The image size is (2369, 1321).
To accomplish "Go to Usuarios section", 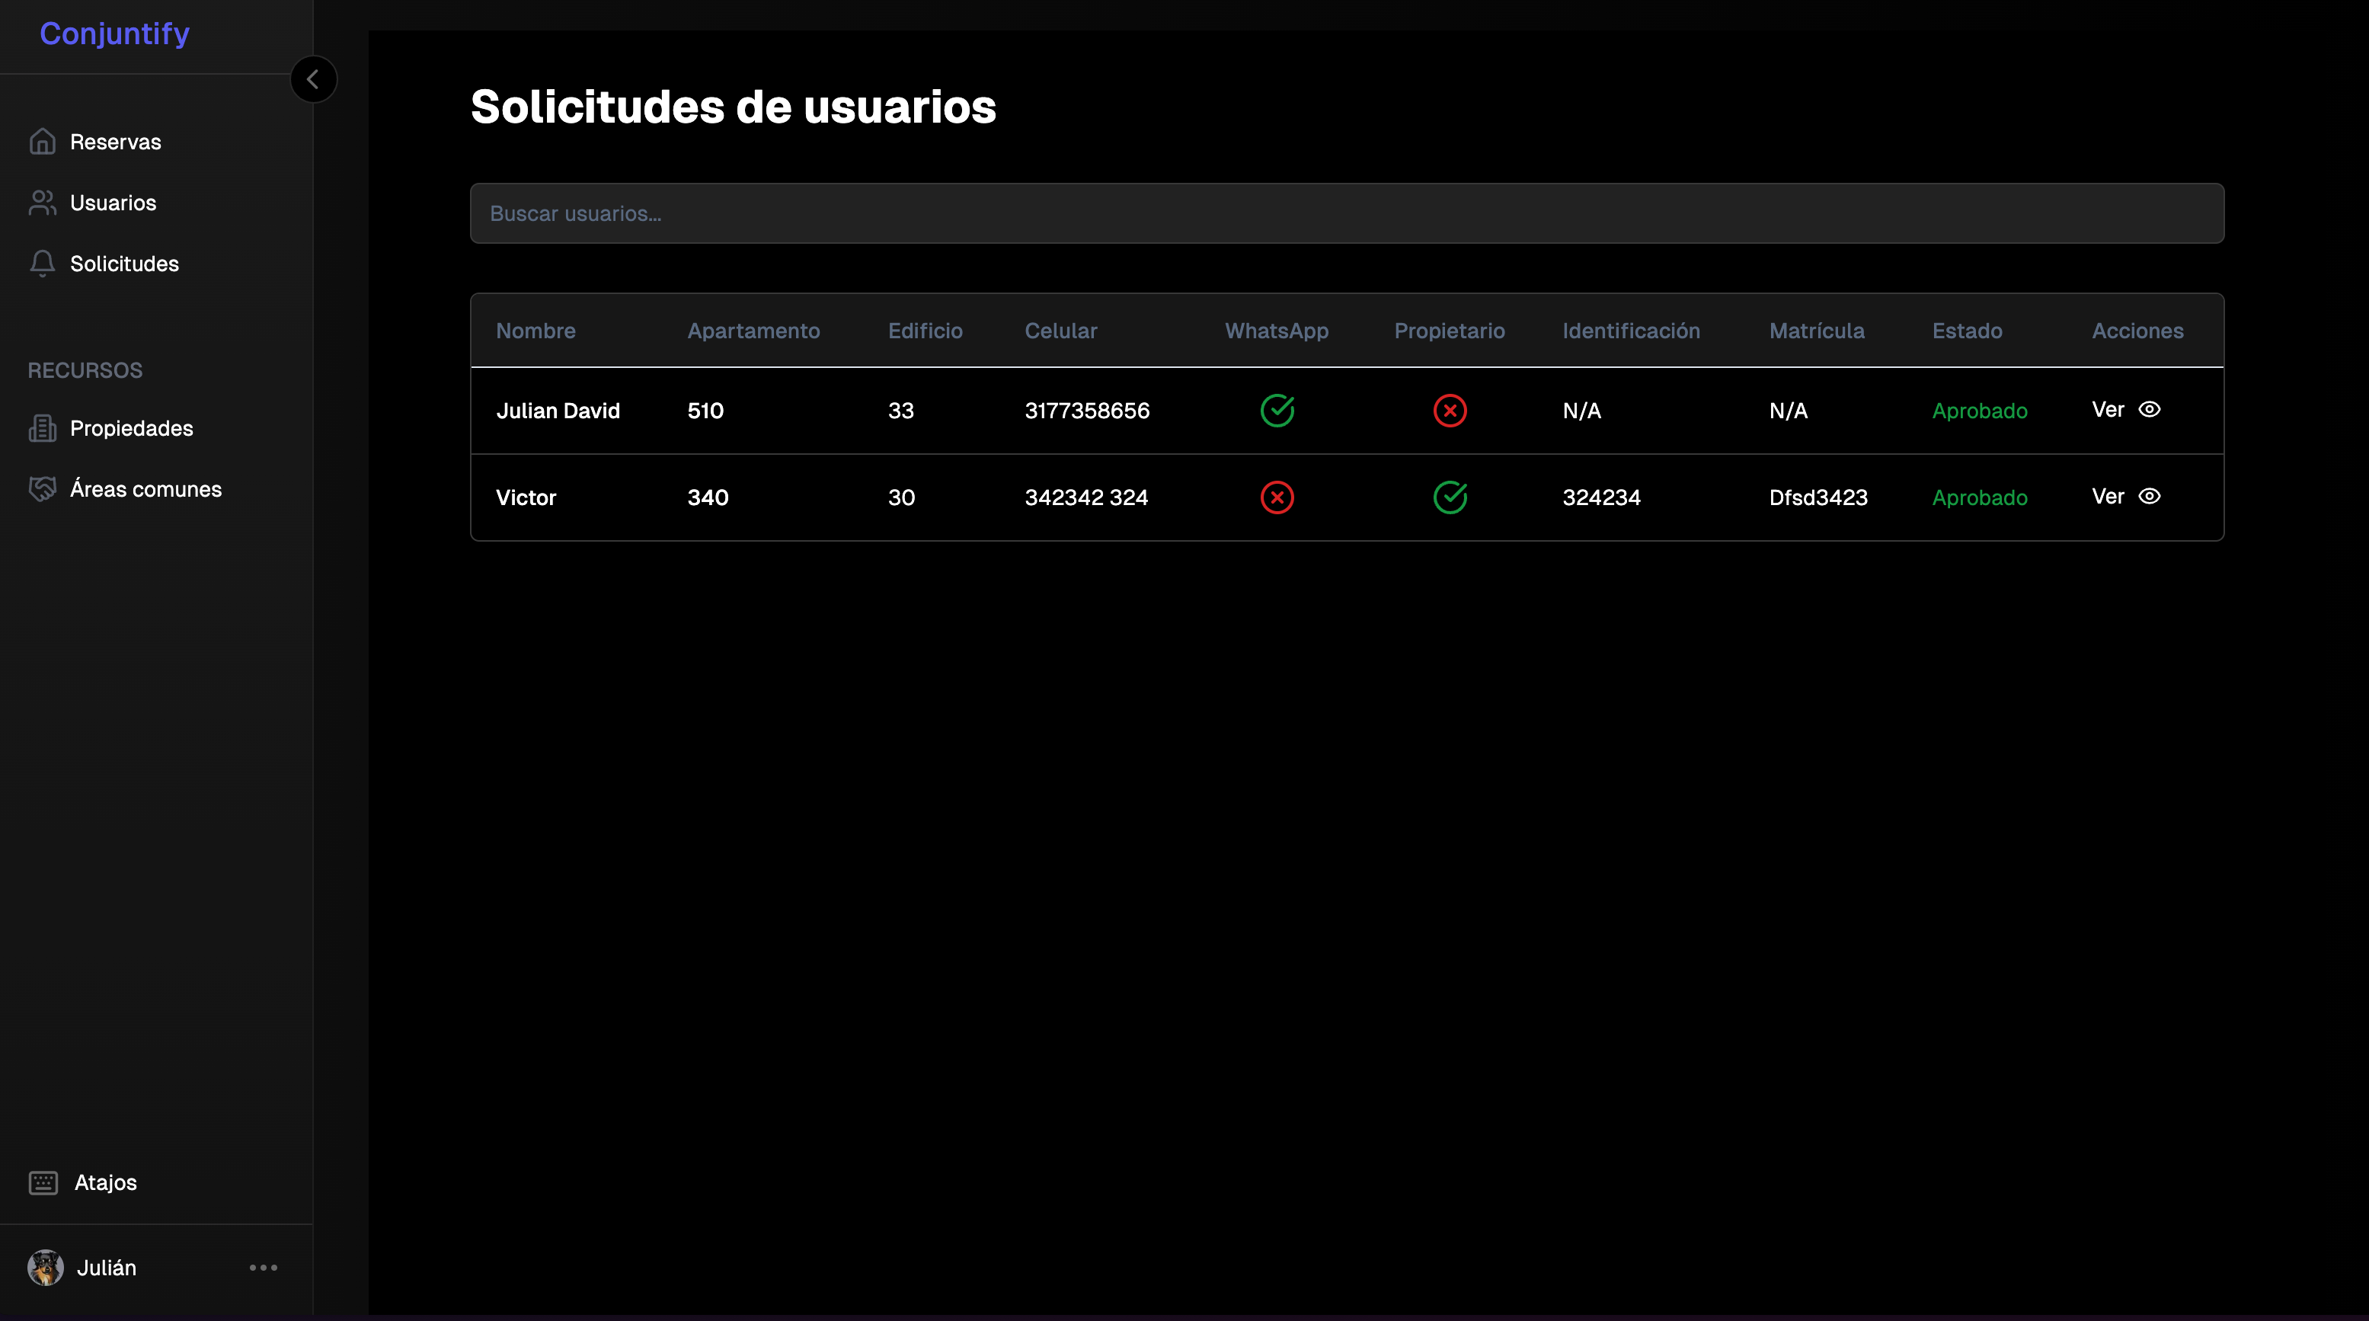I will point(113,203).
